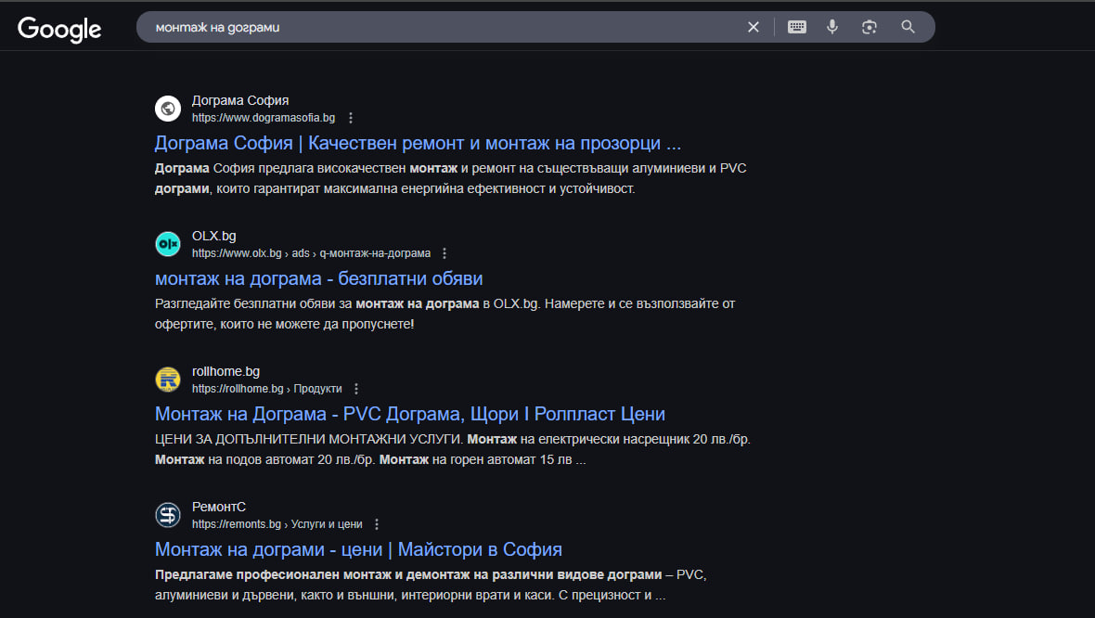This screenshot has width=1095, height=618.
Task: Clear the search query text
Action: tap(754, 27)
